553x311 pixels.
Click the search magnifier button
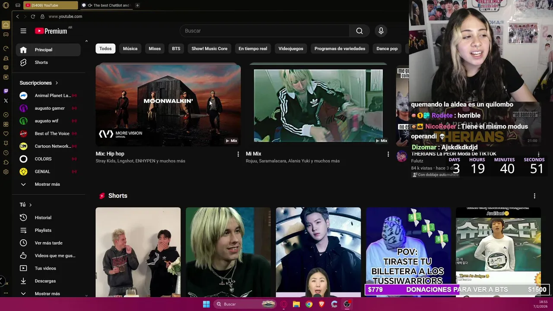point(359,31)
